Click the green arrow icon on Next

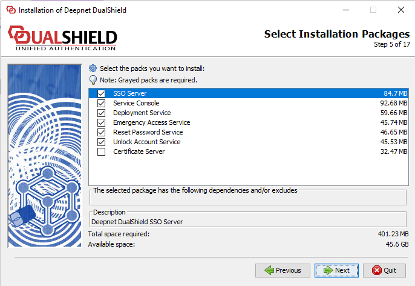[x=327, y=270]
